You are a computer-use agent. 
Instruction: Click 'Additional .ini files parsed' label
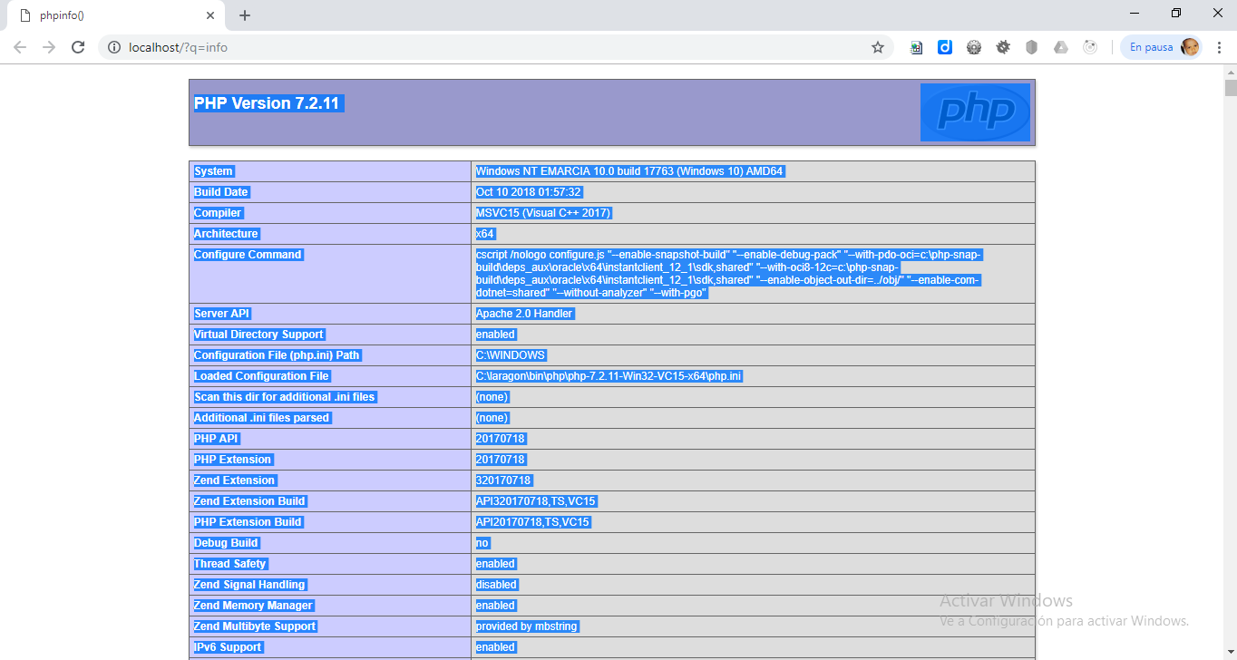click(x=262, y=418)
